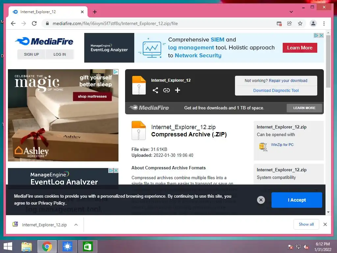Close the lower ManageEngine ad with X

(x=116, y=171)
